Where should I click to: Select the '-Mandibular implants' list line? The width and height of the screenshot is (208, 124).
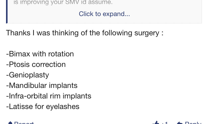(42, 85)
